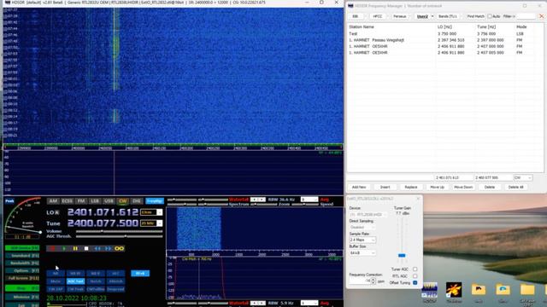Open the orange-and-black desktop shortcut icon
The height and width of the screenshot is (307, 547).
point(454,291)
